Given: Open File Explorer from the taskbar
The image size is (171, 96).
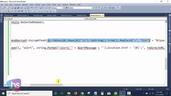Looking at the screenshot, I should 69,93.
